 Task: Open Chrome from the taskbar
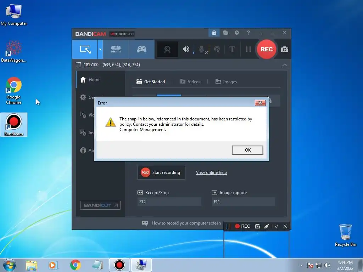coord(75,265)
